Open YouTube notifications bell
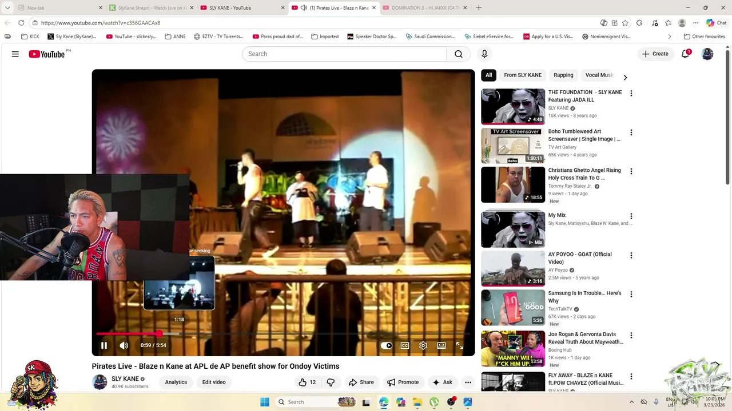 tap(685, 54)
